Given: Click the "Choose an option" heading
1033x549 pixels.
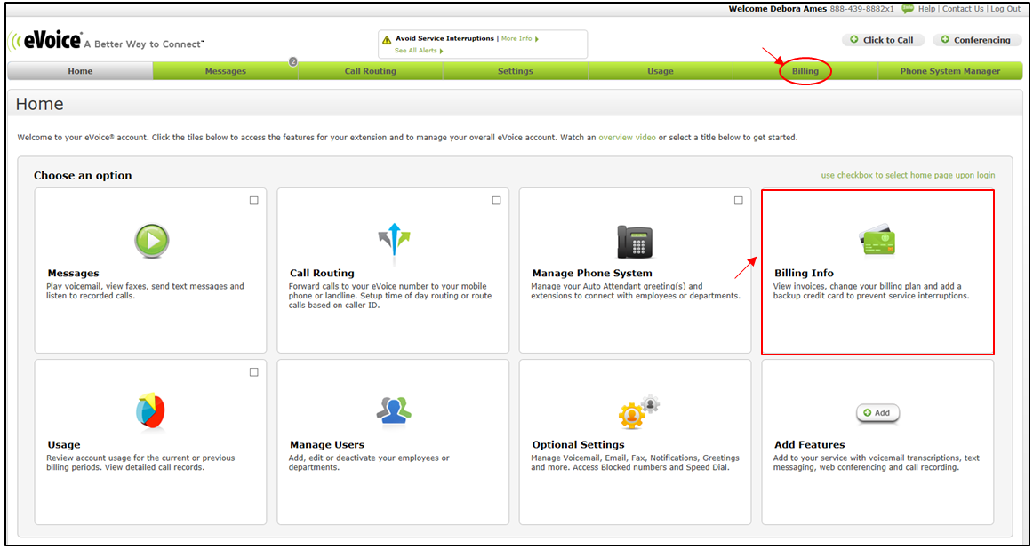Looking at the screenshot, I should click(83, 176).
